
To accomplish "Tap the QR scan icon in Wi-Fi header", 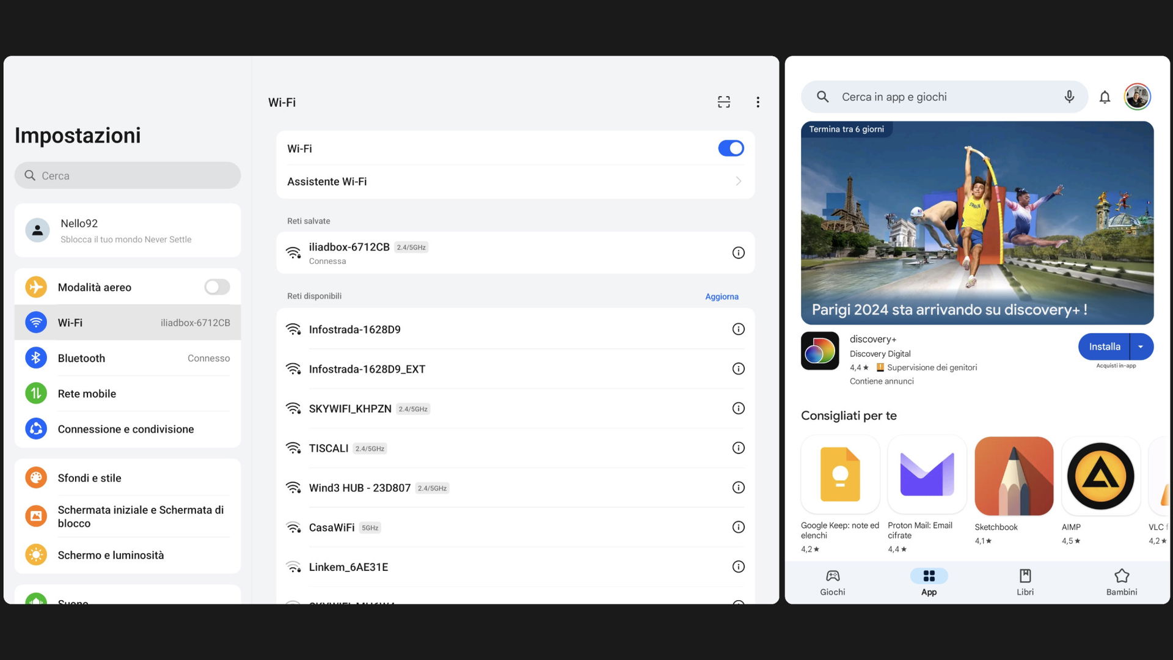I will point(724,102).
